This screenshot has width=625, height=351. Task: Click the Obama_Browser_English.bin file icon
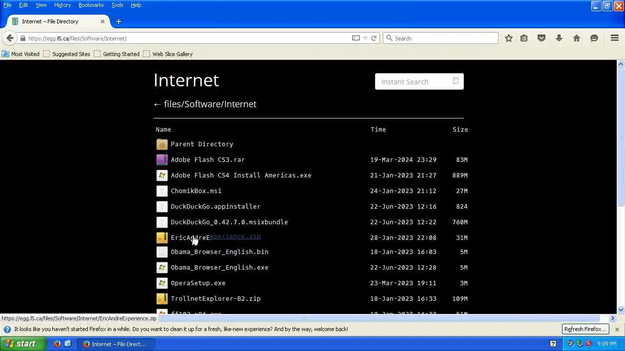[x=162, y=252]
